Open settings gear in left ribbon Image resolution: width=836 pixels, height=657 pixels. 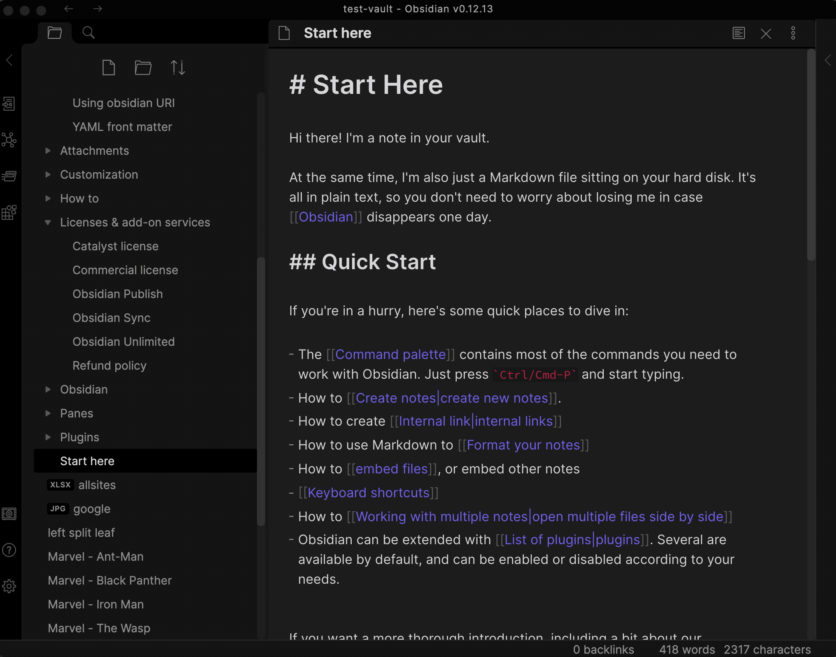tap(9, 586)
